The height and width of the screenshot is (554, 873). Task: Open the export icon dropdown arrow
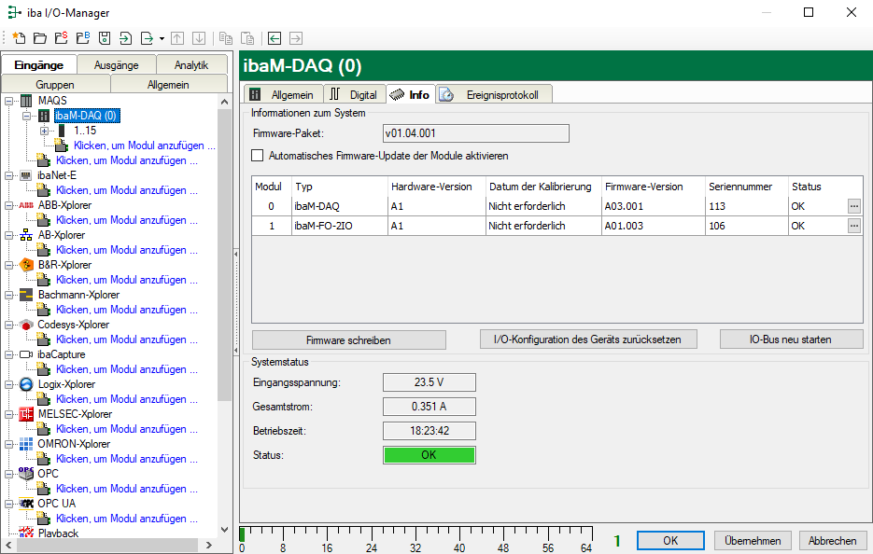pyautogui.click(x=162, y=38)
